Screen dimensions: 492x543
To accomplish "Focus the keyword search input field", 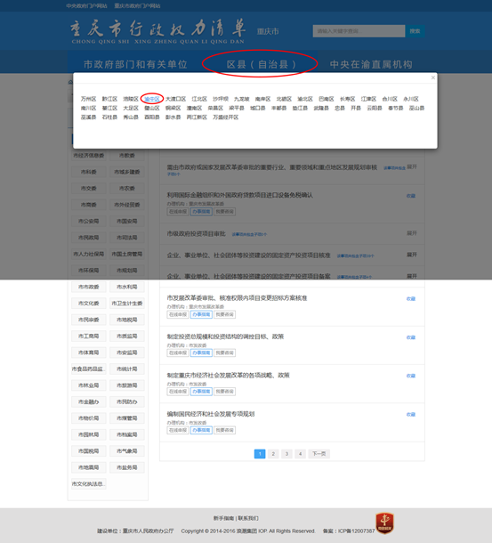I will [x=359, y=31].
